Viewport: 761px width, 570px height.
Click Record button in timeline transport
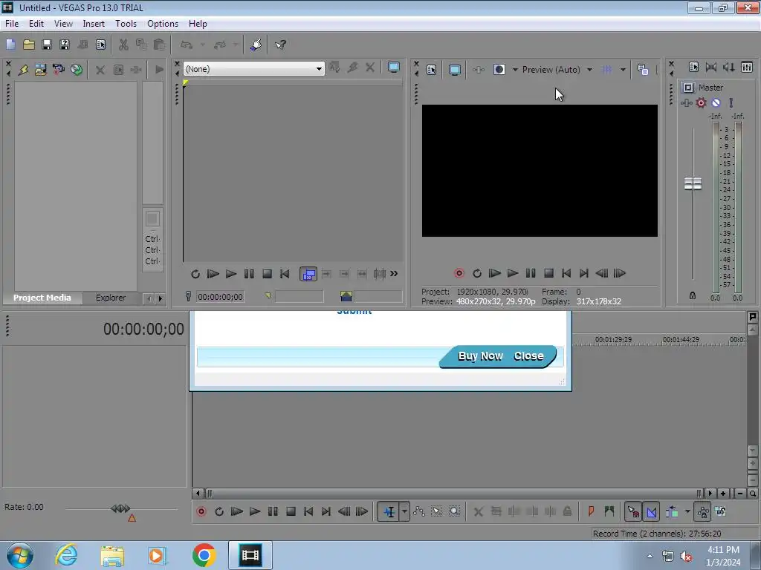pos(201,511)
